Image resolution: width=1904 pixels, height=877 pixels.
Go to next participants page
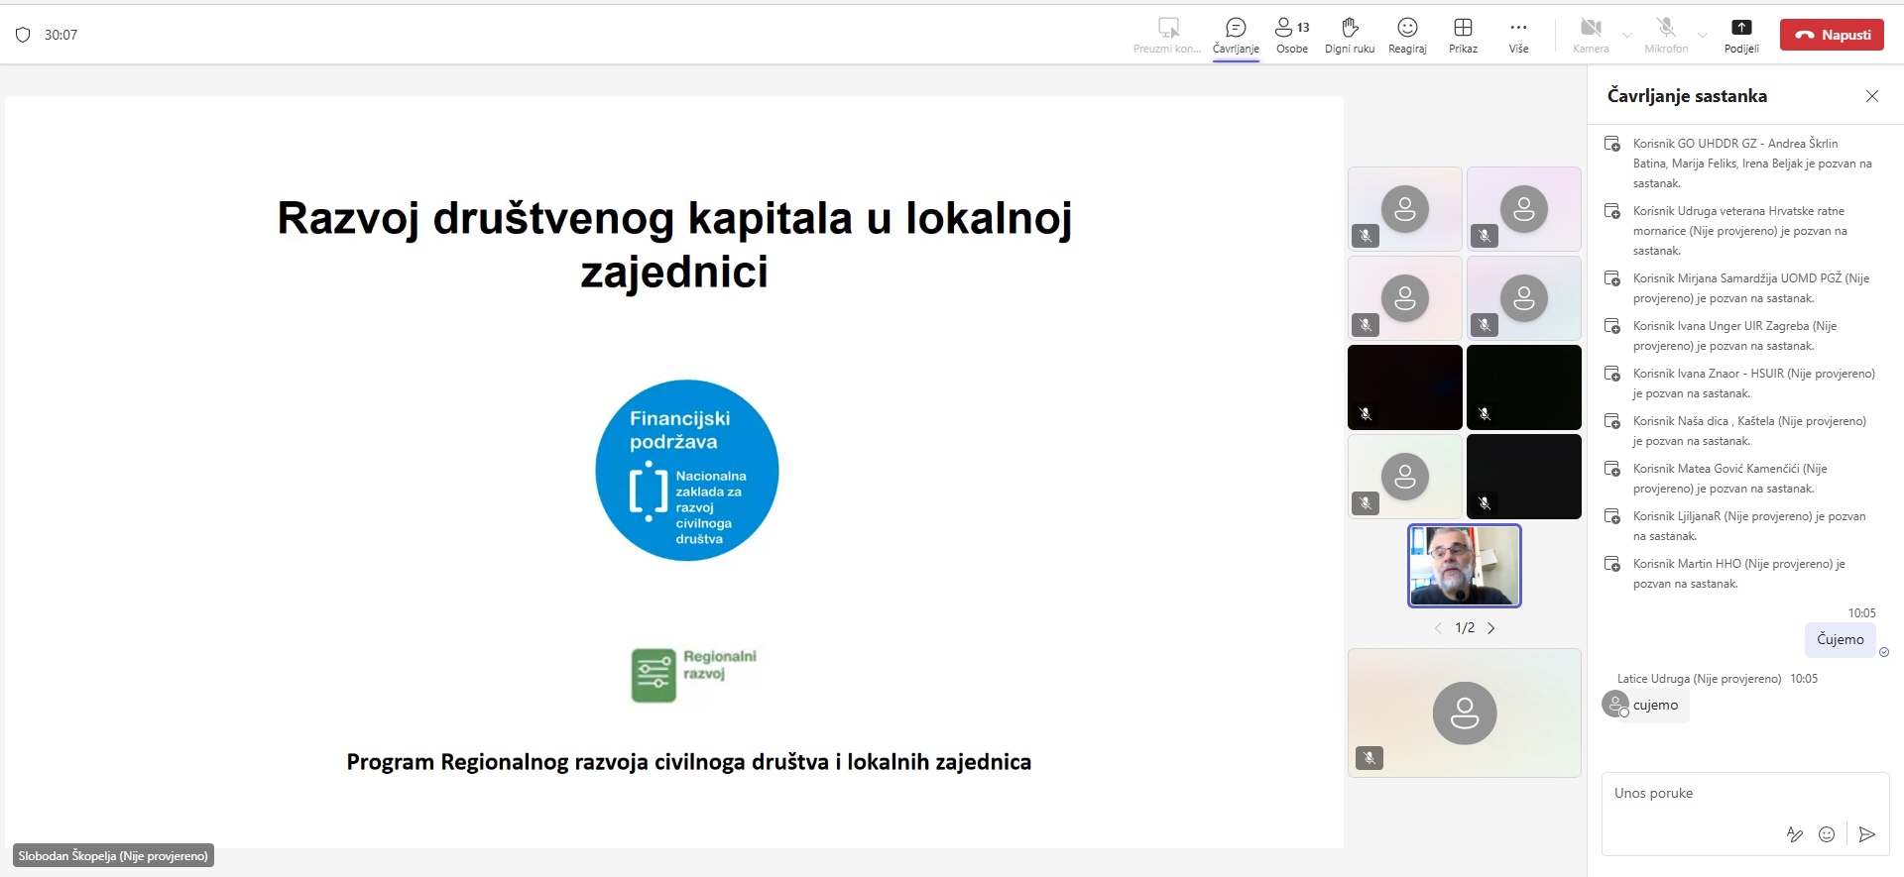(1490, 628)
